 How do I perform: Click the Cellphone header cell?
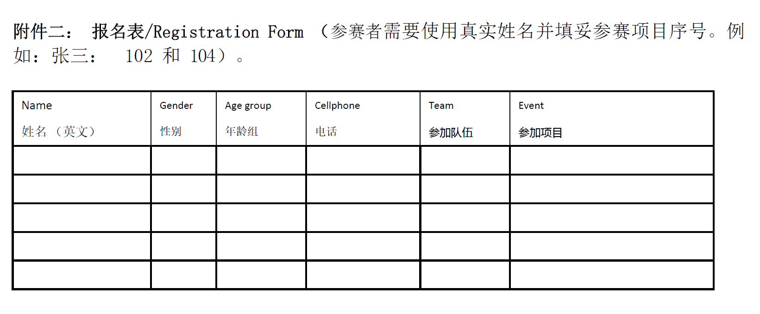[363, 119]
